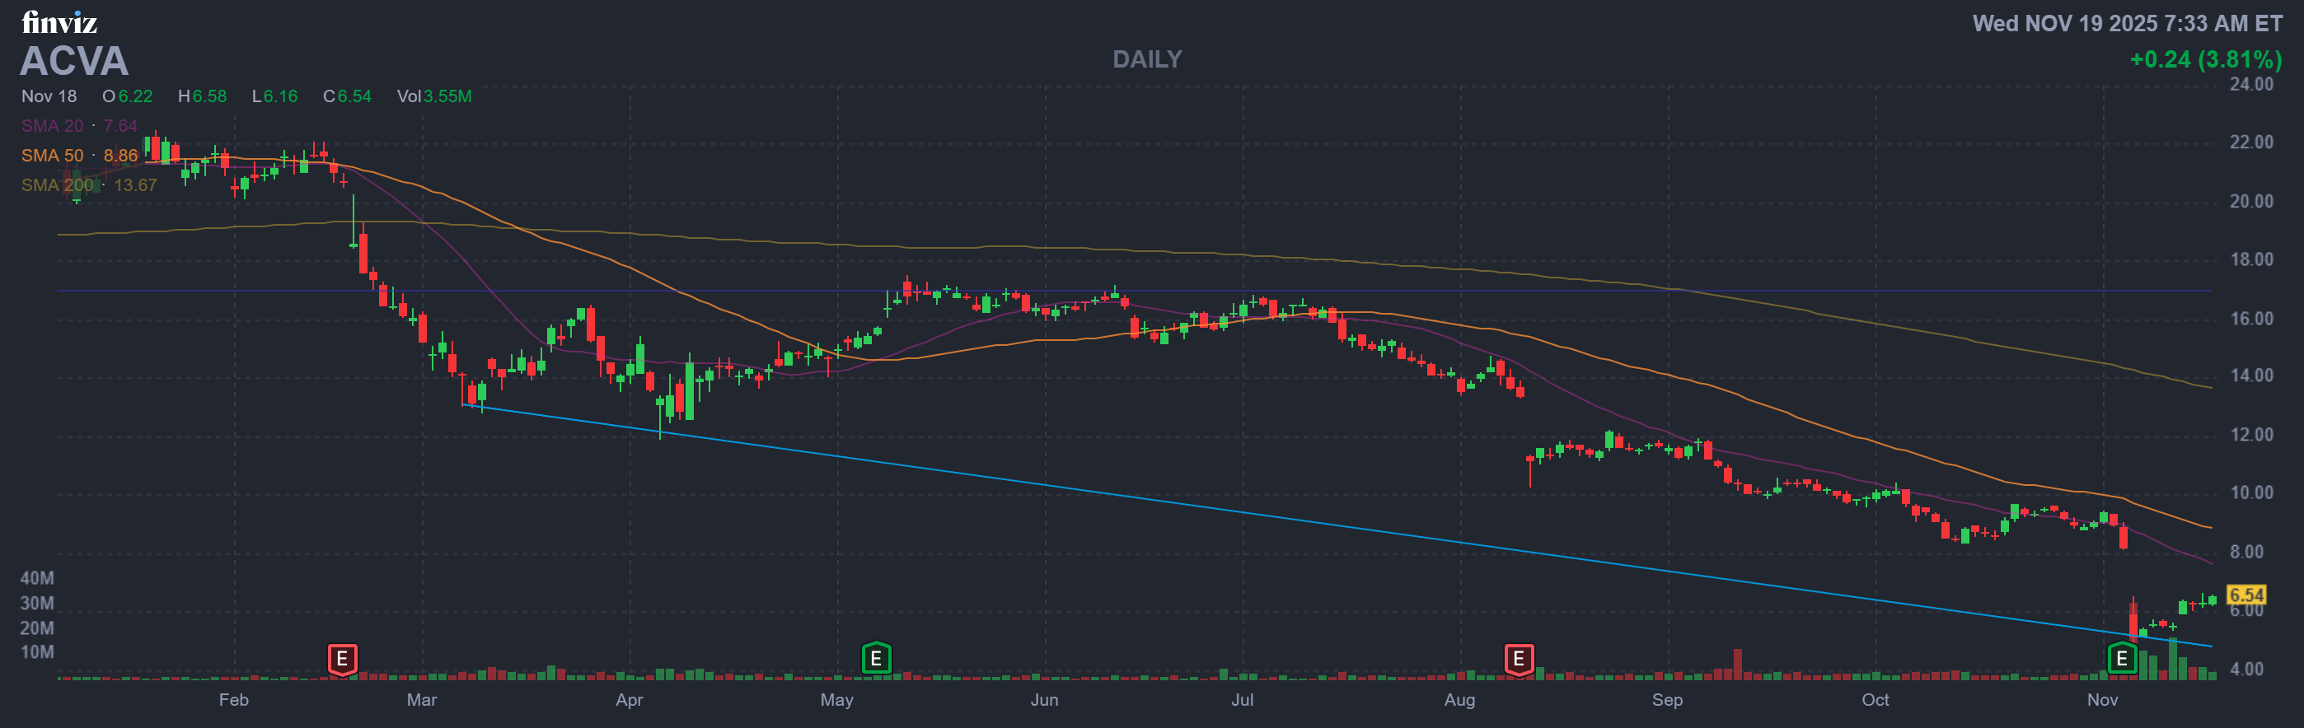Click the yellow 6.54 current price tag
Image resolution: width=2304 pixels, height=728 pixels.
(2245, 595)
